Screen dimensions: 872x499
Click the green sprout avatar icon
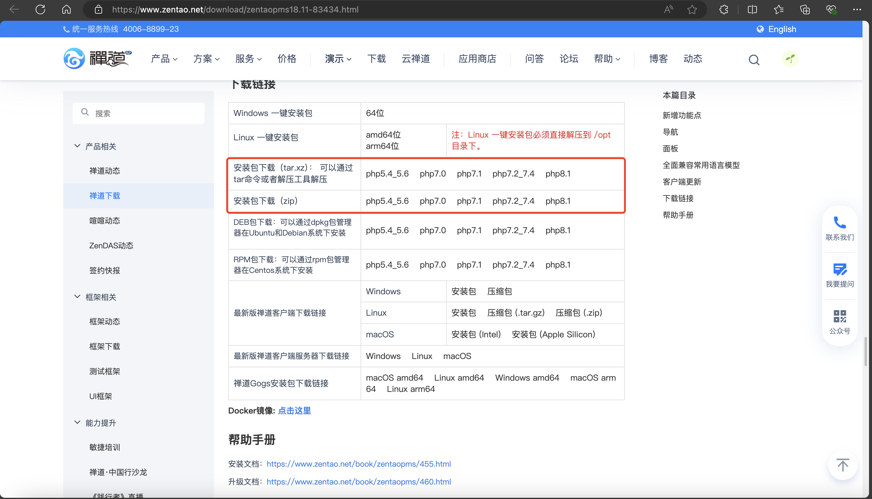pos(790,59)
